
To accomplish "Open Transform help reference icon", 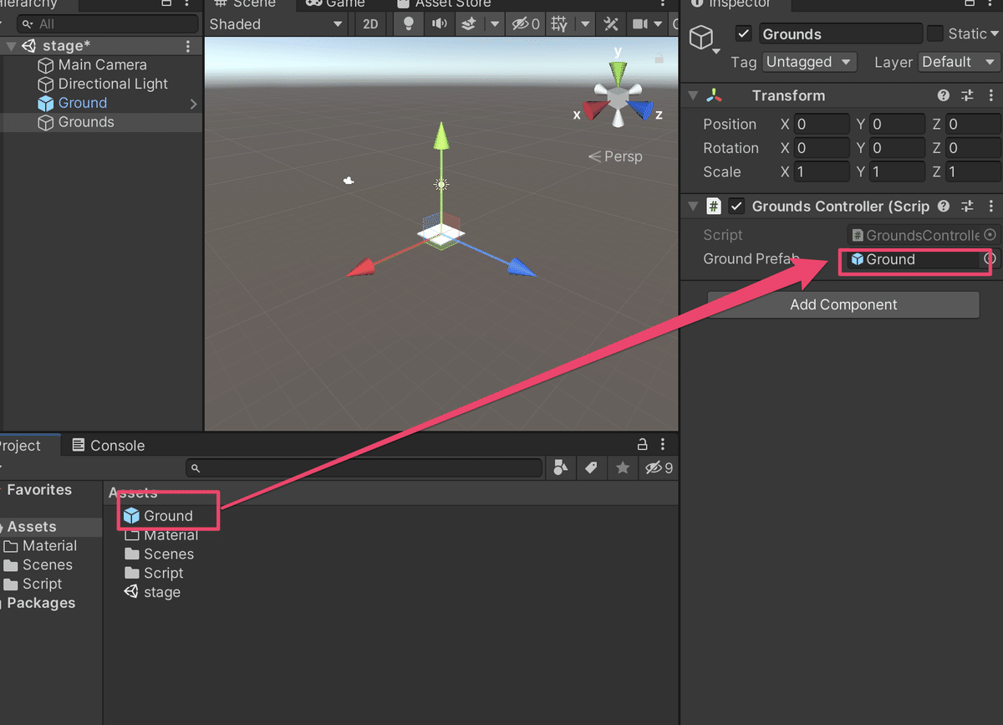I will (944, 95).
